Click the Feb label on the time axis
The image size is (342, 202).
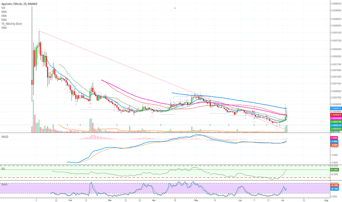tap(70, 200)
